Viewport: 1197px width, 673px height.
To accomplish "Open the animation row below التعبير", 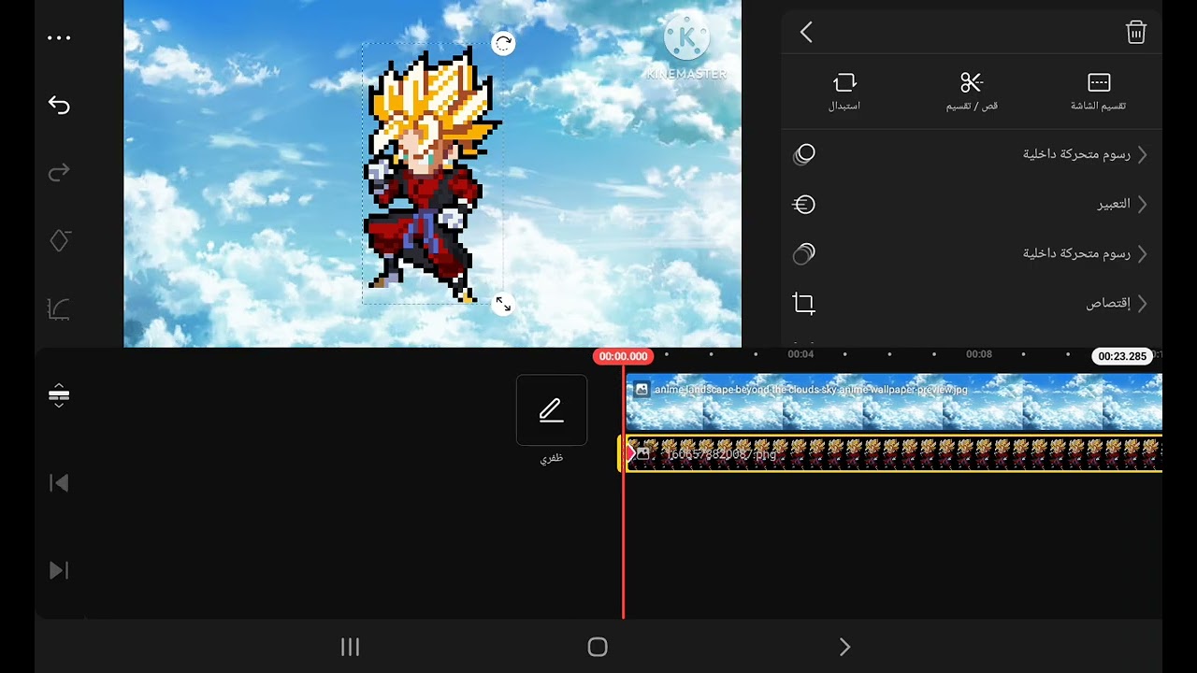I will pos(972,253).
